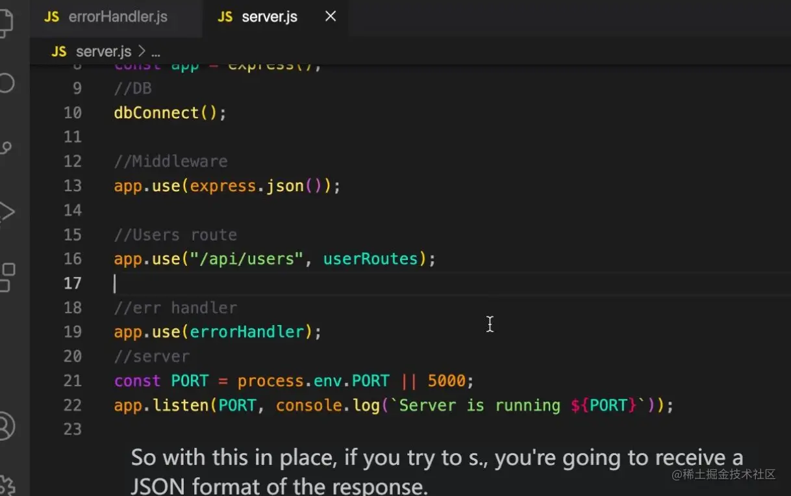This screenshot has width=791, height=496.
Task: Click the JS file icon in the breadcrumb
Action: (58, 51)
